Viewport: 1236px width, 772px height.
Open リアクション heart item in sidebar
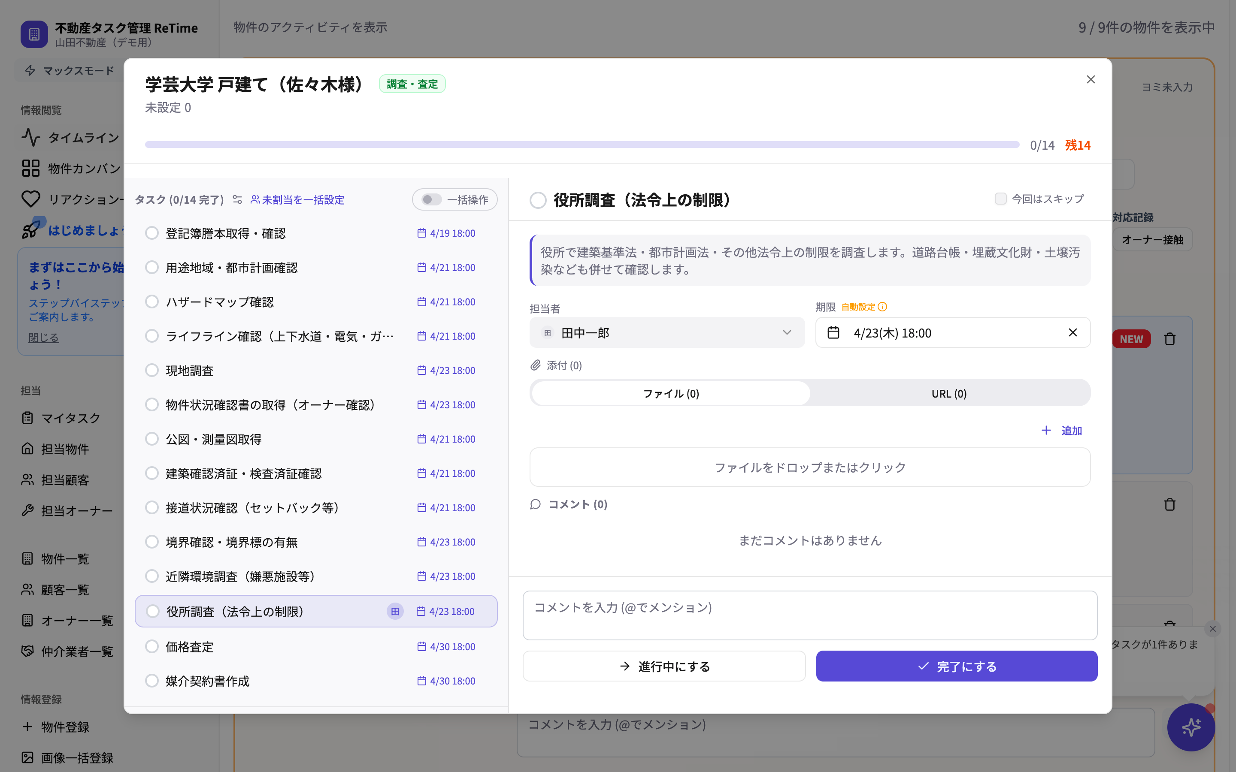pyautogui.click(x=70, y=199)
